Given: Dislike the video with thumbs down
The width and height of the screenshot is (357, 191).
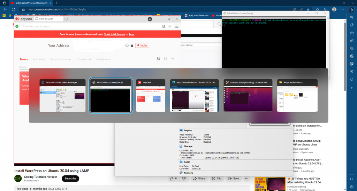Looking at the screenshot, I should (x=184, y=178).
